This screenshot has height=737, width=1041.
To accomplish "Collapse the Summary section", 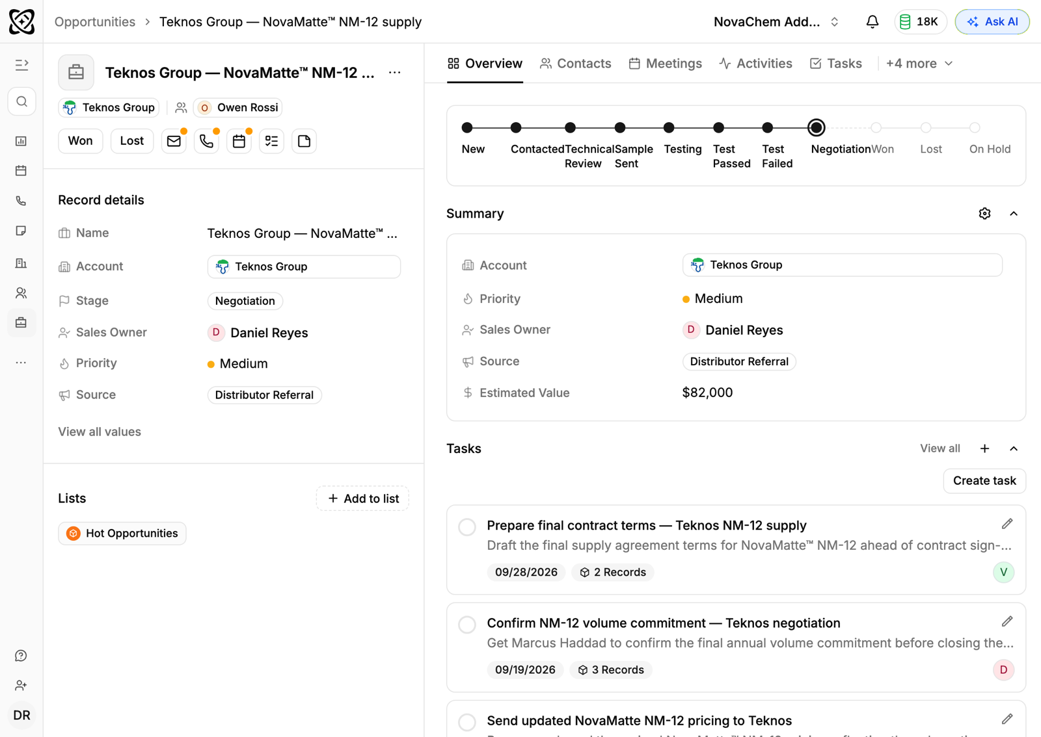I will 1014,214.
